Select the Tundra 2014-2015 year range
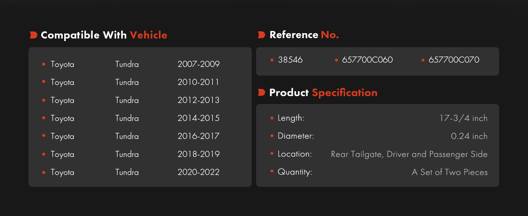The image size is (528, 216). coord(198,118)
